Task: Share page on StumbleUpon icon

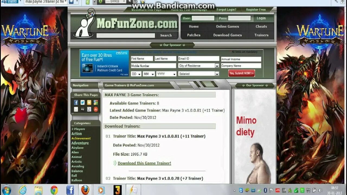Action: (x=95, y=109)
